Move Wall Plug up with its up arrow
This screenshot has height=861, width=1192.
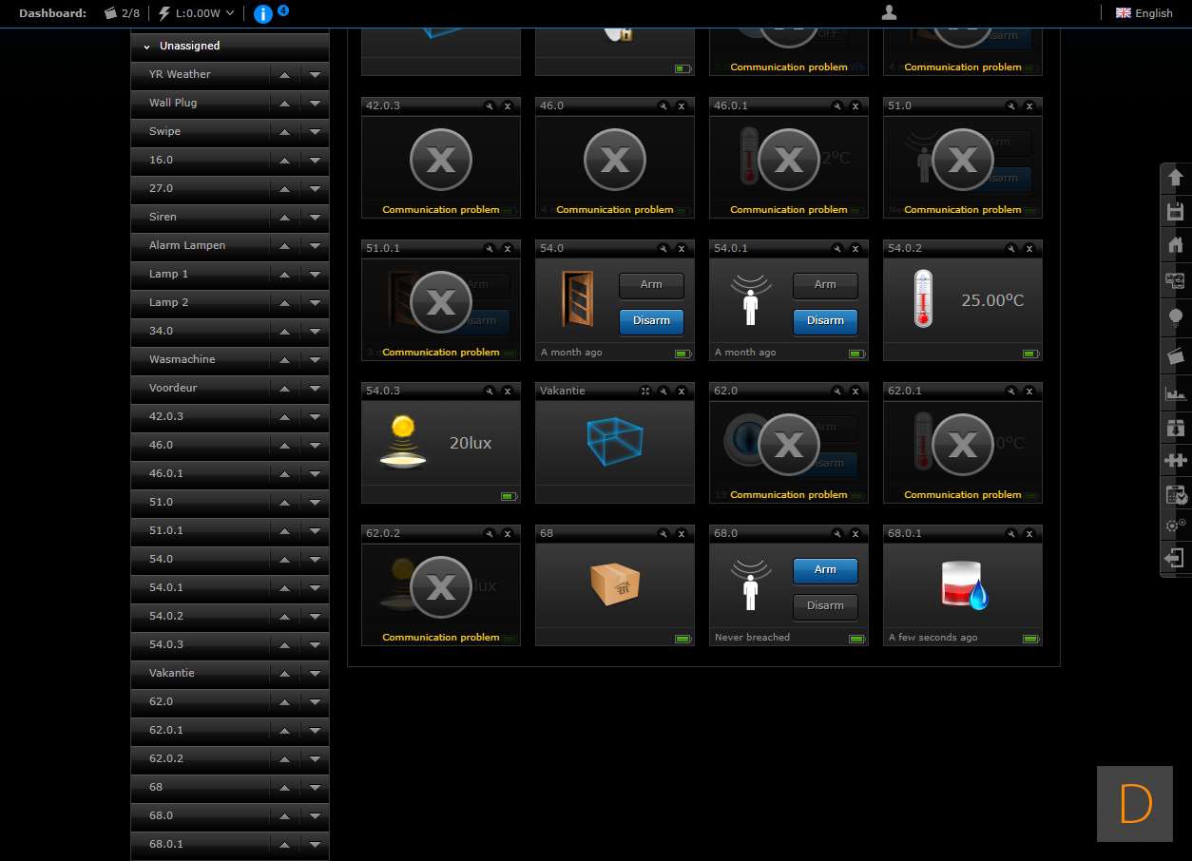285,104
